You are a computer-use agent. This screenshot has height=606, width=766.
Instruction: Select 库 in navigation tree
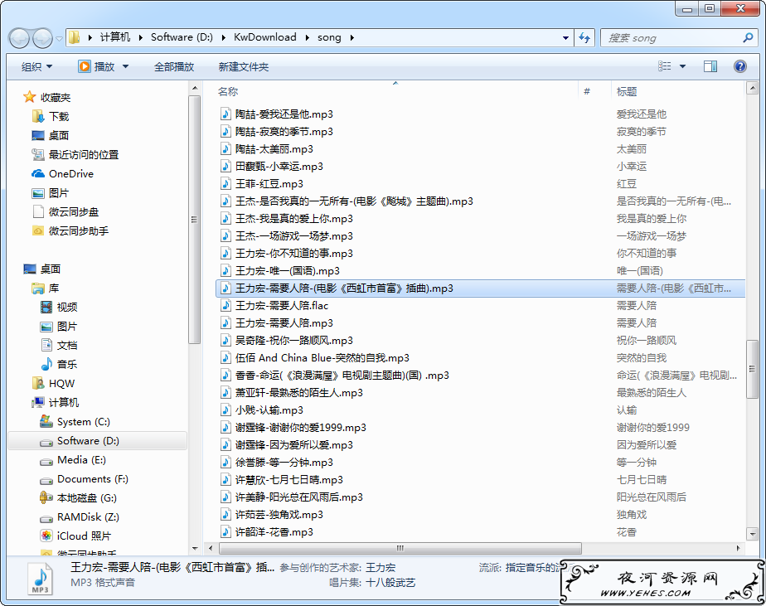[x=53, y=288]
